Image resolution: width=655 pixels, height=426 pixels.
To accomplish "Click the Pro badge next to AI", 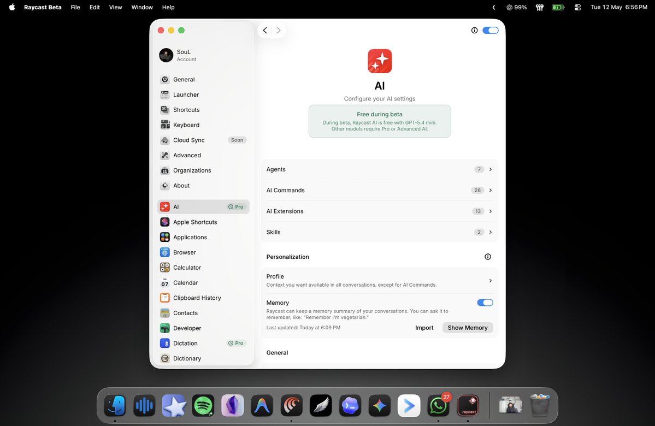I will [236, 207].
